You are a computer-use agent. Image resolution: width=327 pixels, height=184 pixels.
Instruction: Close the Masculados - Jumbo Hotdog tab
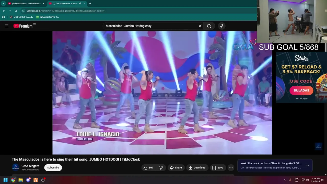(x=44, y=4)
